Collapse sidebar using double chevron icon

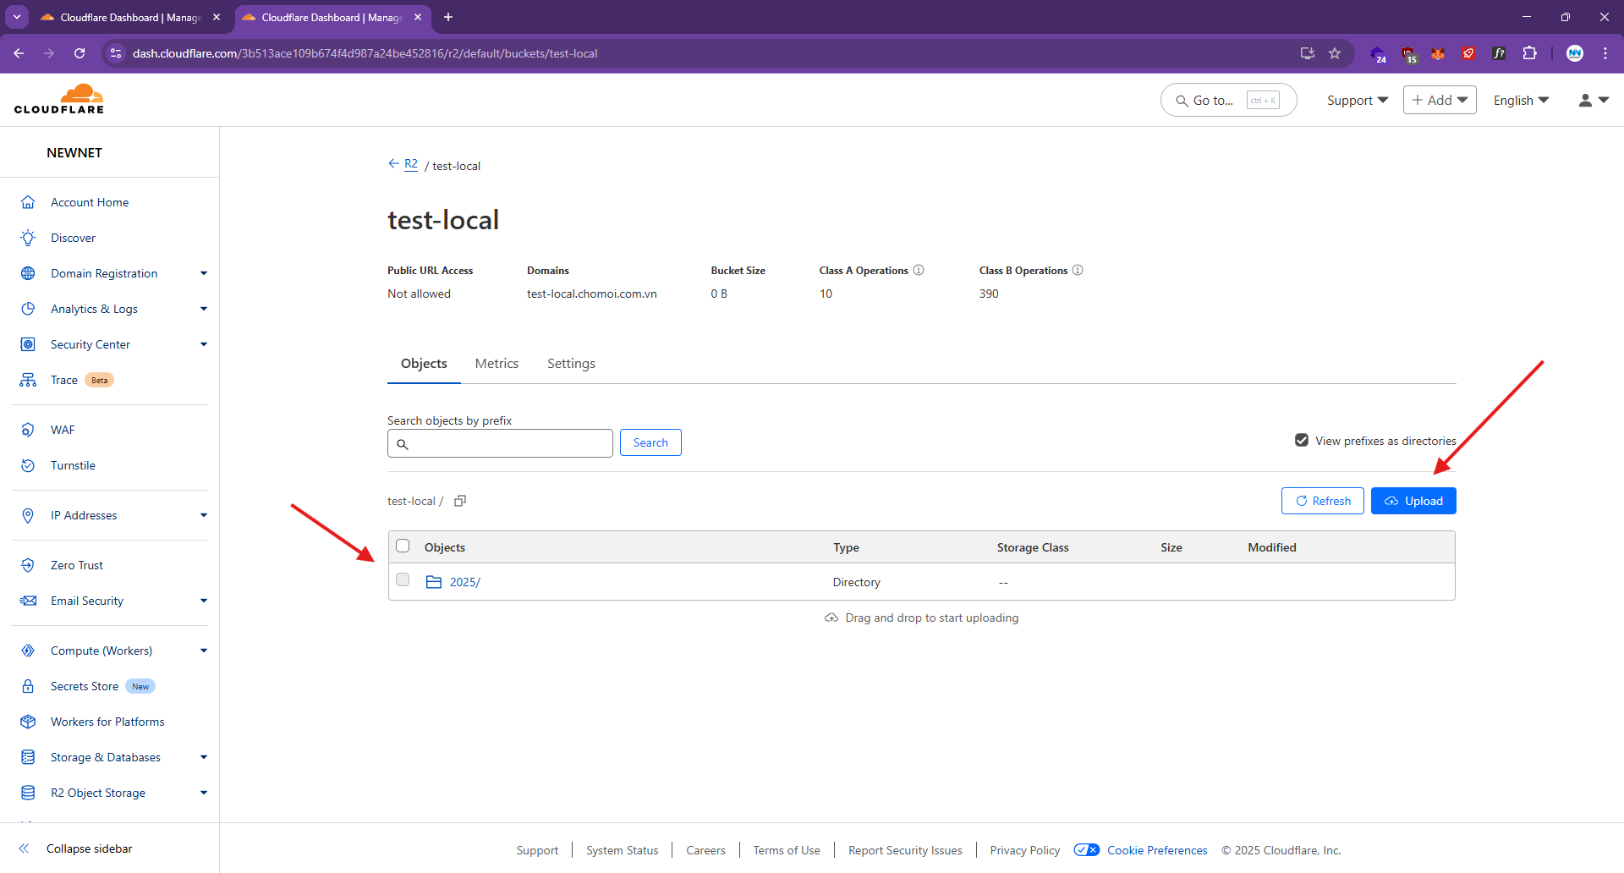(25, 848)
